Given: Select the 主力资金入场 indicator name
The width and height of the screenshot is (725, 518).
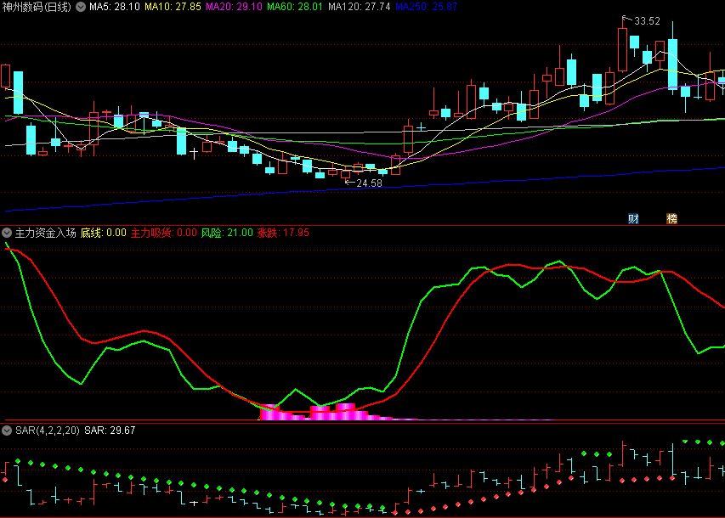Looking at the screenshot, I should [x=45, y=233].
